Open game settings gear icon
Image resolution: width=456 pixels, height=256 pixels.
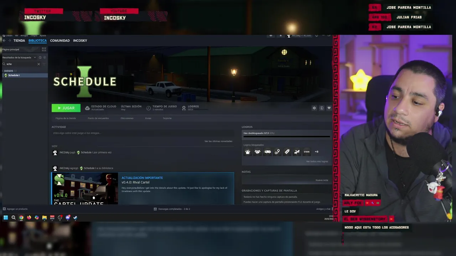click(314, 108)
